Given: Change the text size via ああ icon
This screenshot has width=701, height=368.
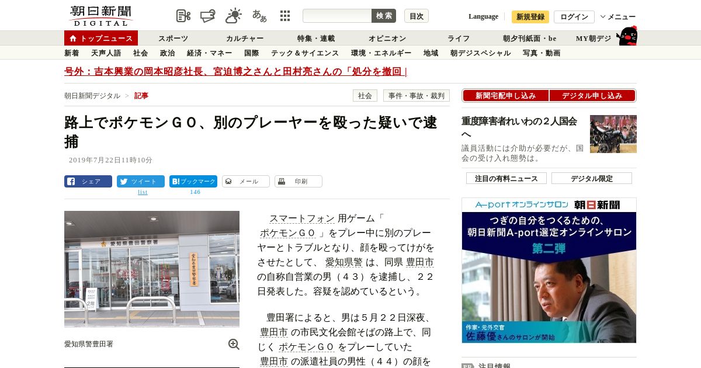Looking at the screenshot, I should 259,16.
